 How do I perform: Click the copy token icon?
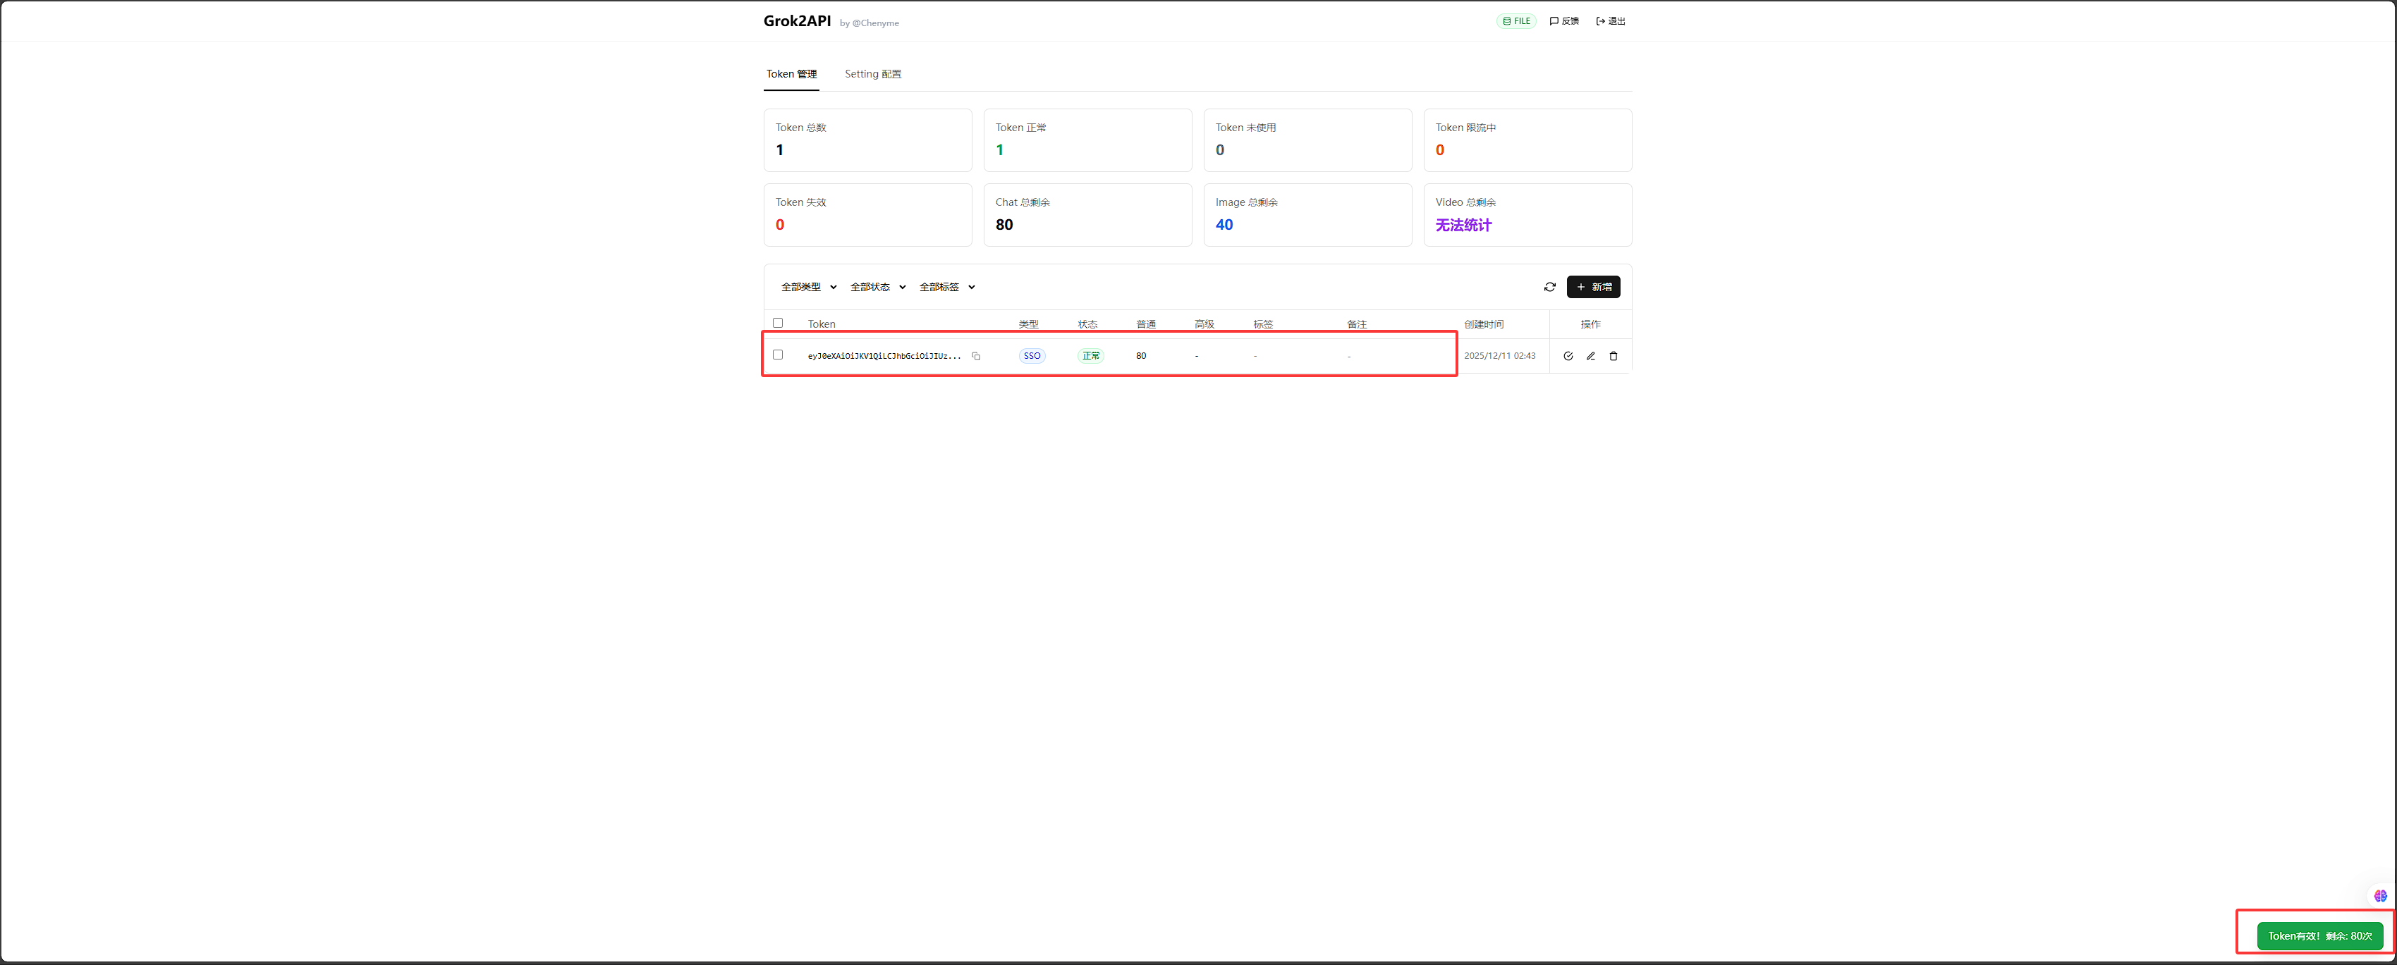click(975, 356)
